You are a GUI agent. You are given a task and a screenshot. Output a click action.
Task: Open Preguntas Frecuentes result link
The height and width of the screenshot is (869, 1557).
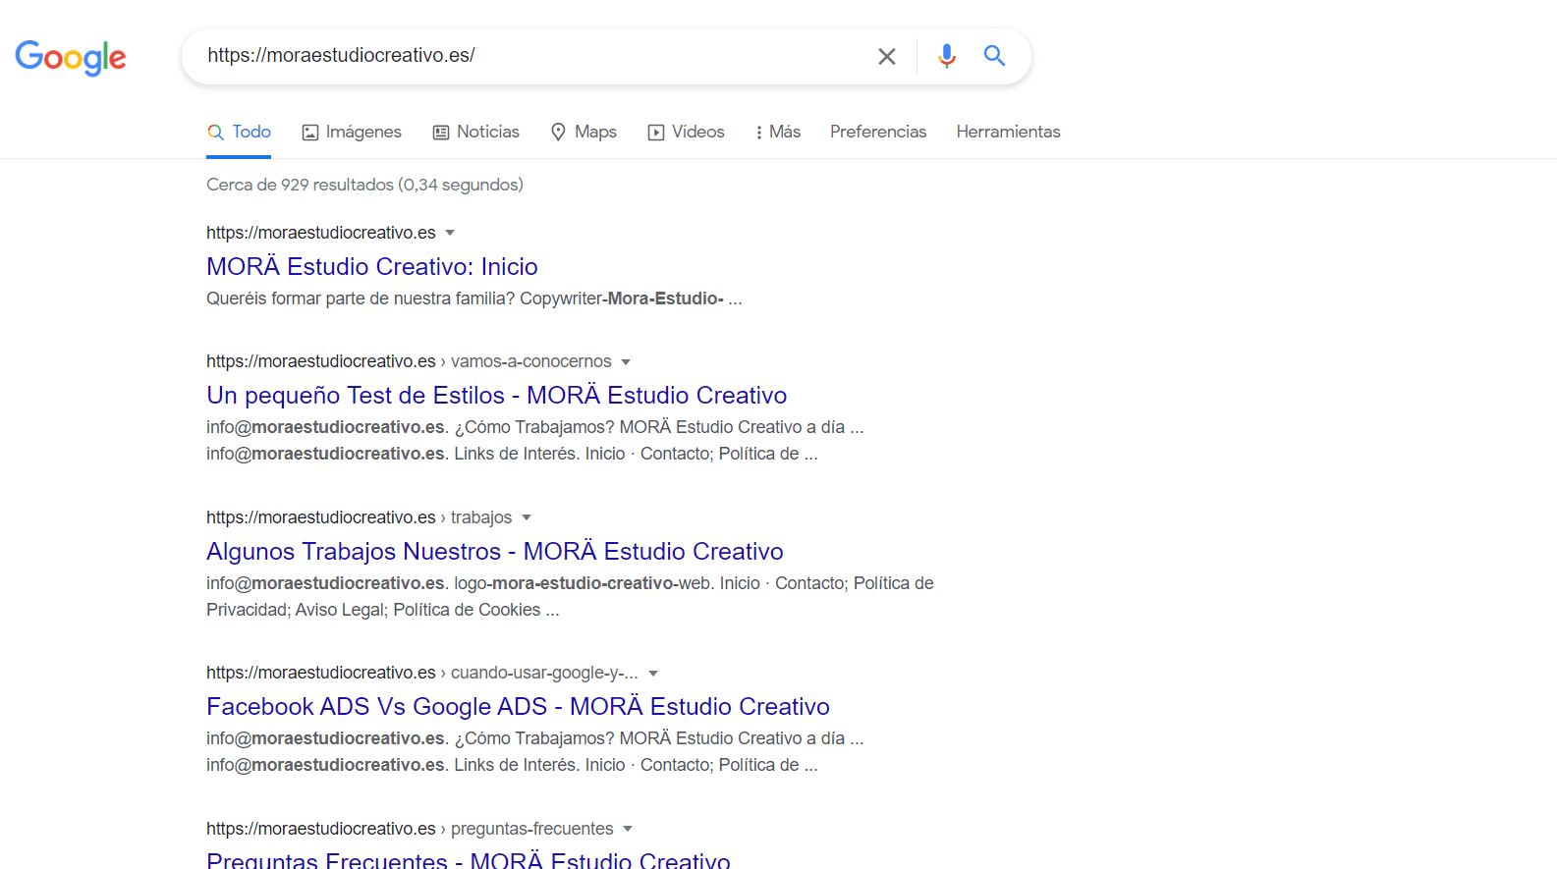469,859
